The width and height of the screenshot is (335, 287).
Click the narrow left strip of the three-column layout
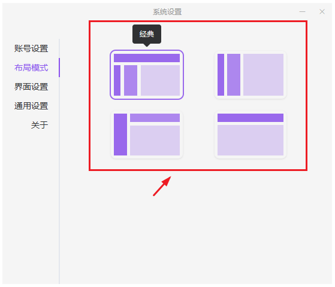click(221, 75)
